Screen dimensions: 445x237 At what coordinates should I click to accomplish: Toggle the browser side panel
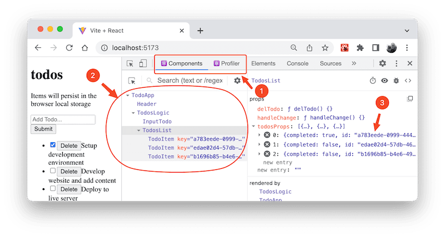[376, 48]
